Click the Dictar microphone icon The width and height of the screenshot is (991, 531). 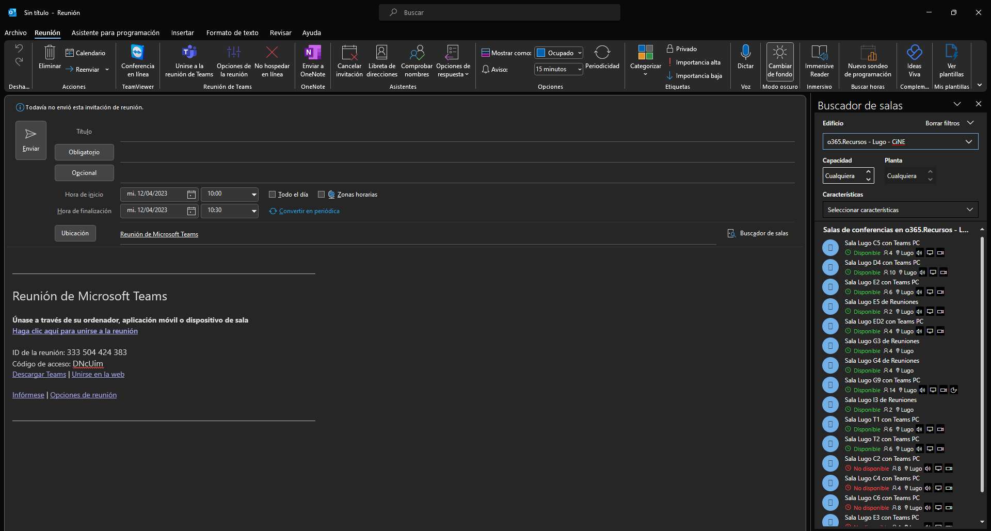point(745,52)
